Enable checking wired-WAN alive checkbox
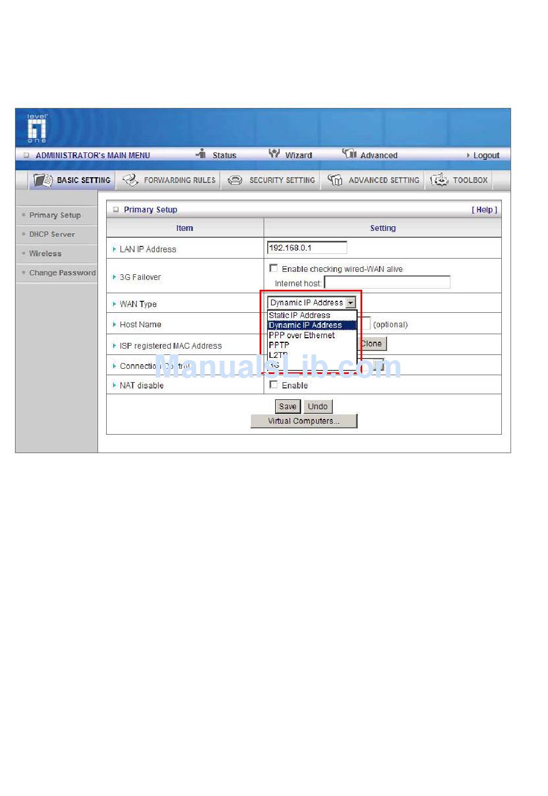 (x=273, y=268)
